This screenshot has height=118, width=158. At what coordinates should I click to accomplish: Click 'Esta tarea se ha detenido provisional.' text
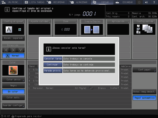[89, 71]
